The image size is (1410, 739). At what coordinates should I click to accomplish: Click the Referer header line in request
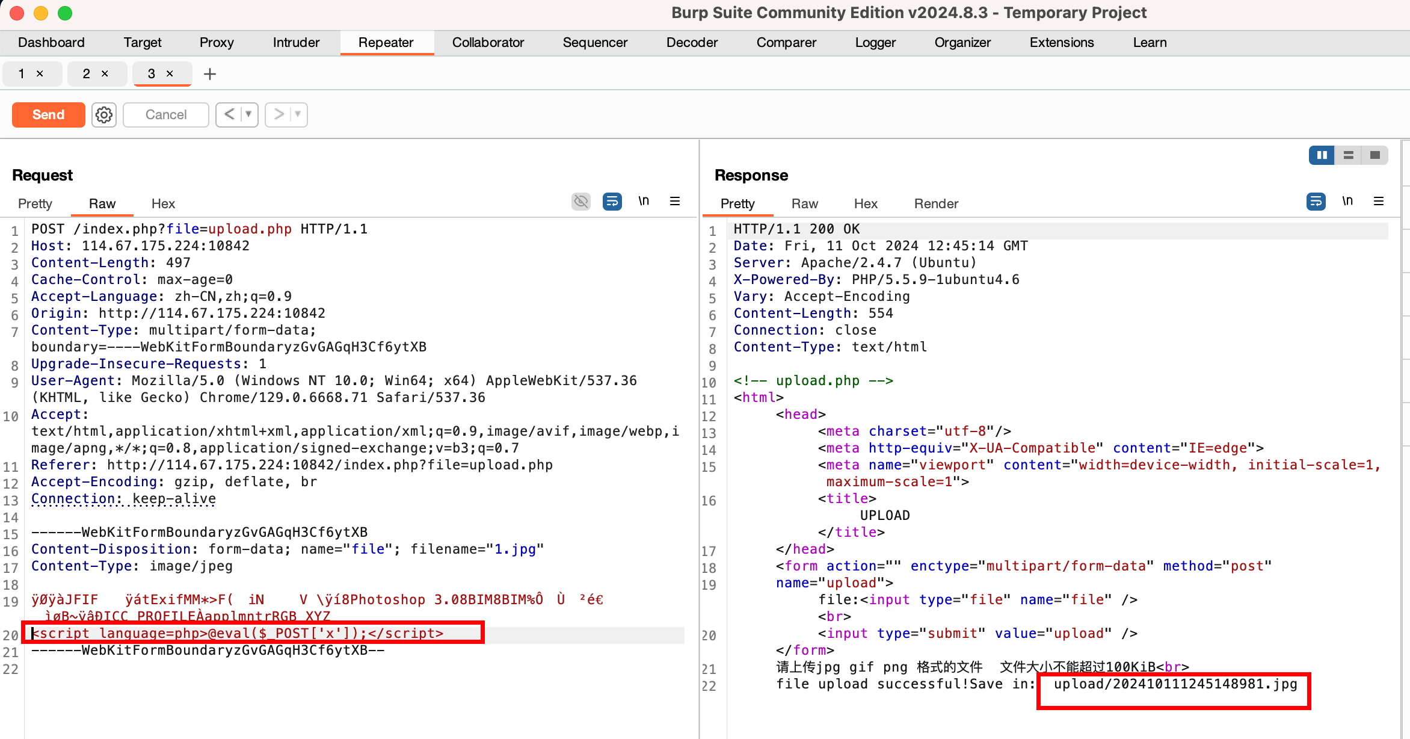(292, 465)
